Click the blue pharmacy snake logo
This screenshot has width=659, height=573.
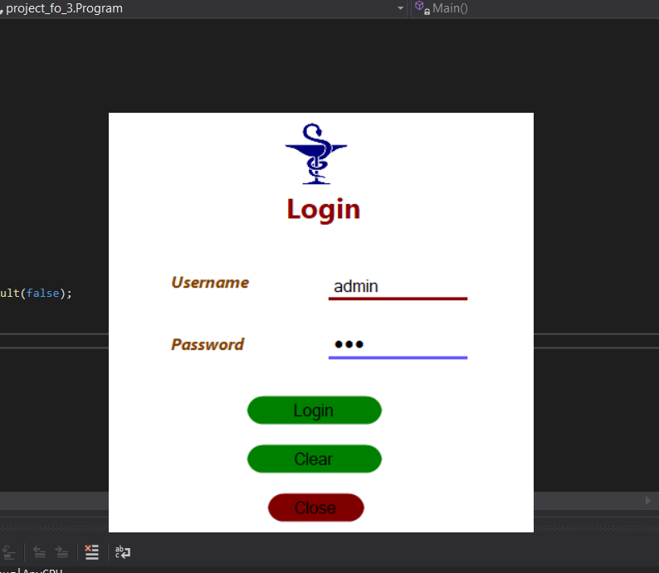click(315, 154)
